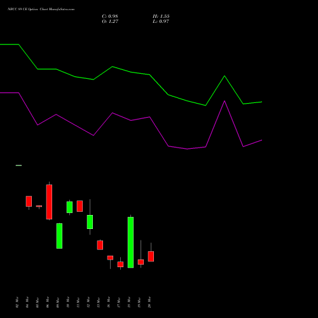Click the 04 Mar date label

coord(27,302)
